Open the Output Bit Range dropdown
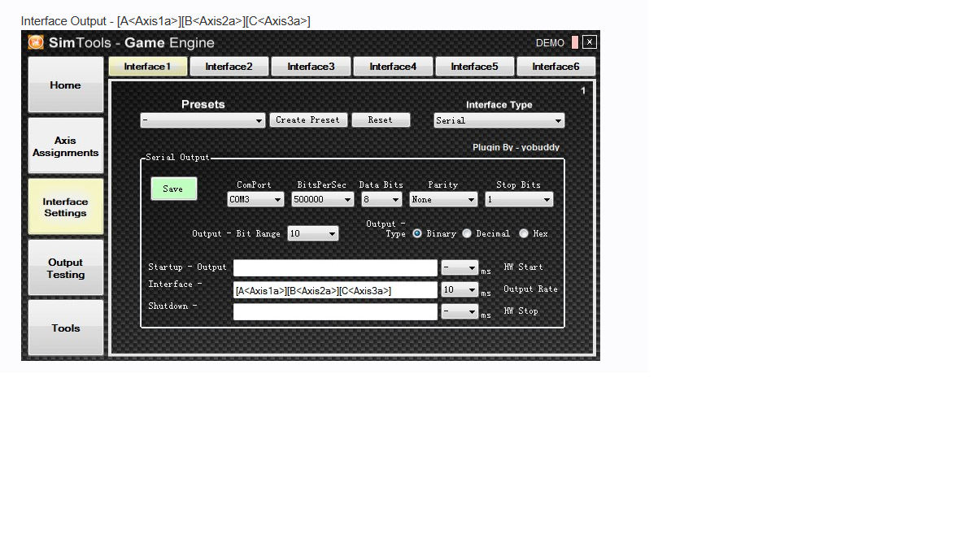 click(x=313, y=233)
